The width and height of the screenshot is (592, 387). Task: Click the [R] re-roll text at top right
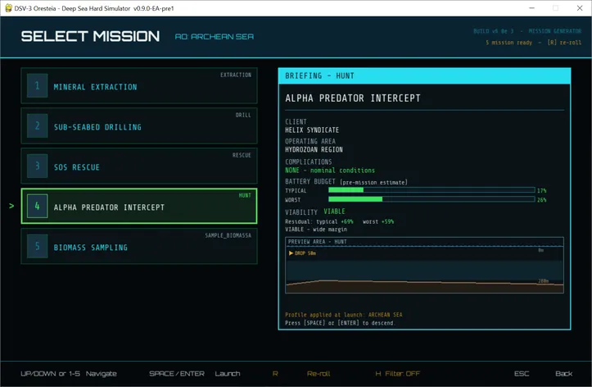564,43
